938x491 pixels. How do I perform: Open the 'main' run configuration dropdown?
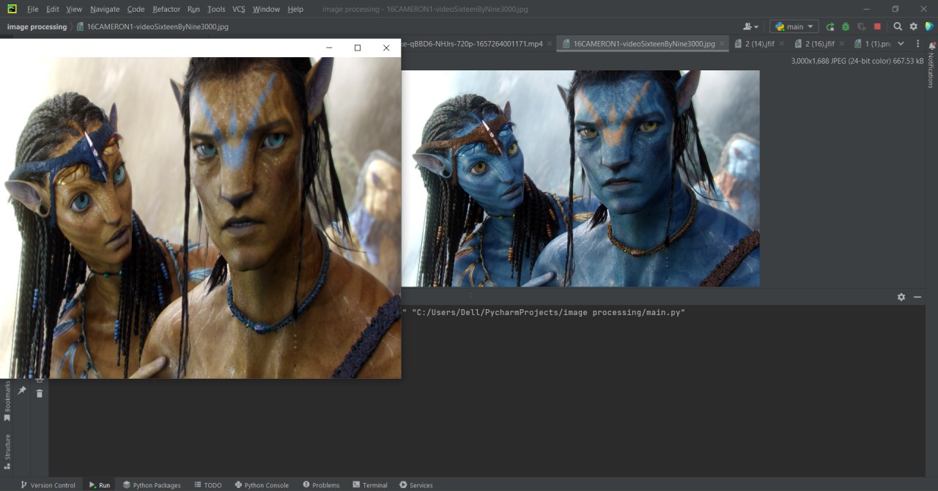[794, 26]
